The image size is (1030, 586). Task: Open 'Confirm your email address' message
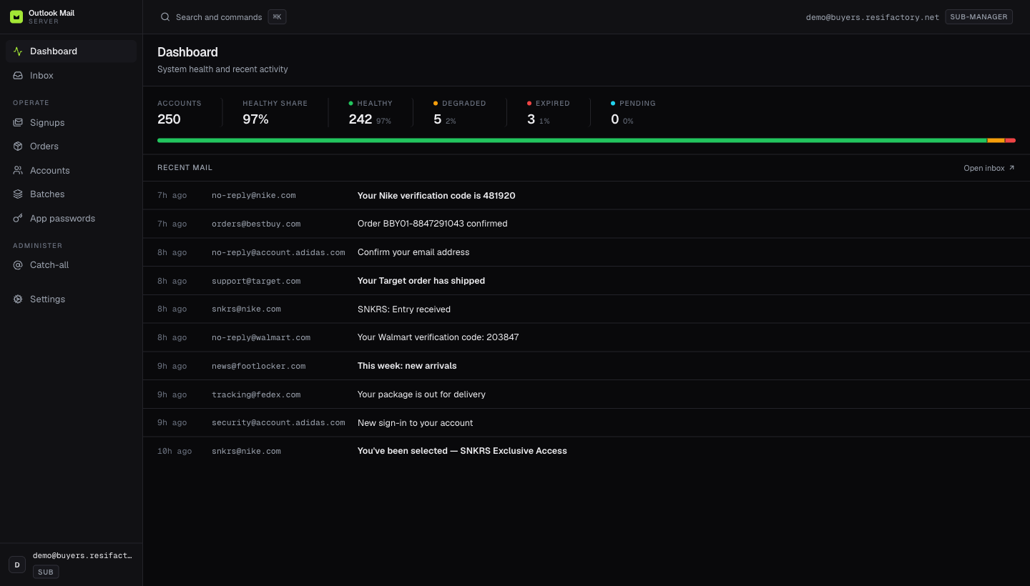click(587, 252)
